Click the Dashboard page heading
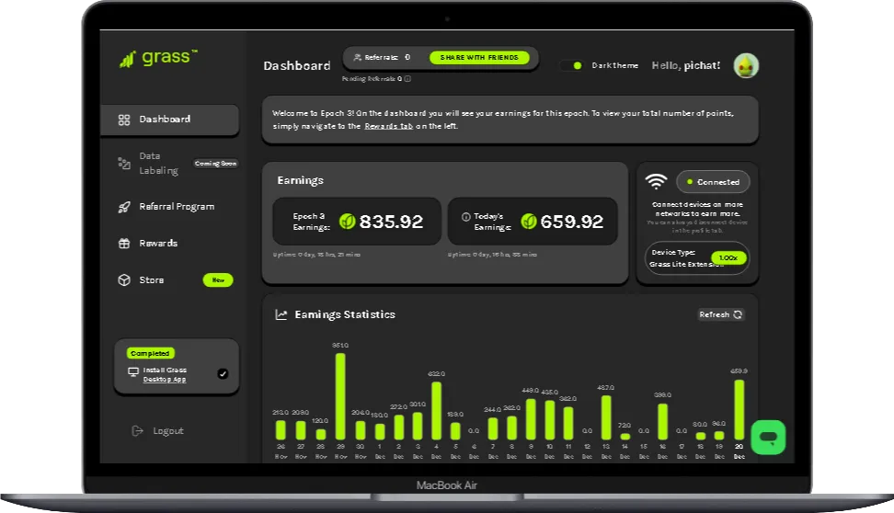 (x=297, y=65)
